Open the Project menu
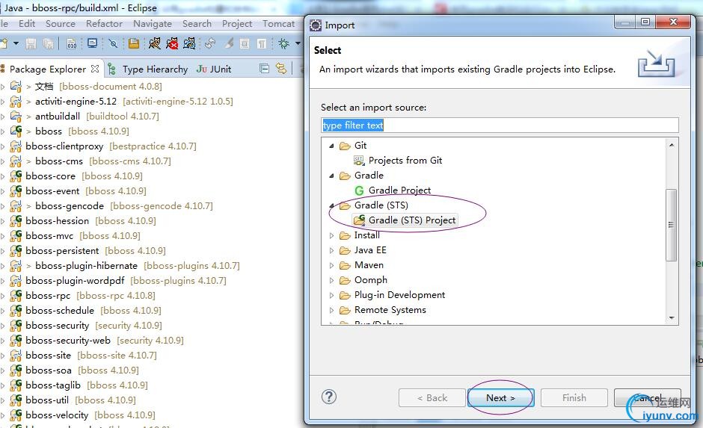The image size is (703, 428). (237, 24)
